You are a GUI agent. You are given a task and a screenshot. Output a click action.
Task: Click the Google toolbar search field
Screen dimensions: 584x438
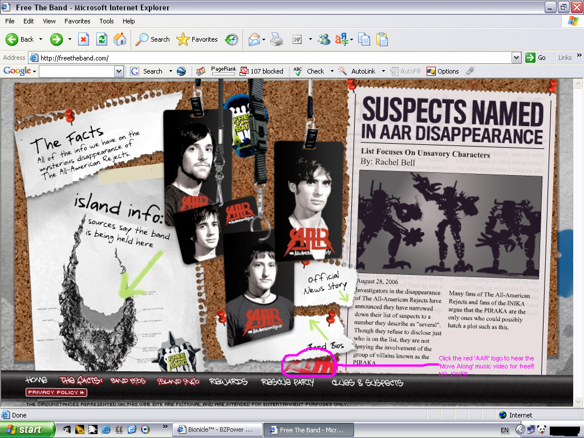(76, 71)
